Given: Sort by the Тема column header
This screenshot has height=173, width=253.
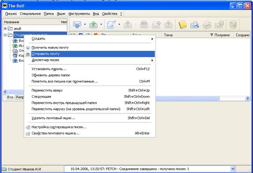Looking at the screenshot, I should pyautogui.click(x=185, y=35).
